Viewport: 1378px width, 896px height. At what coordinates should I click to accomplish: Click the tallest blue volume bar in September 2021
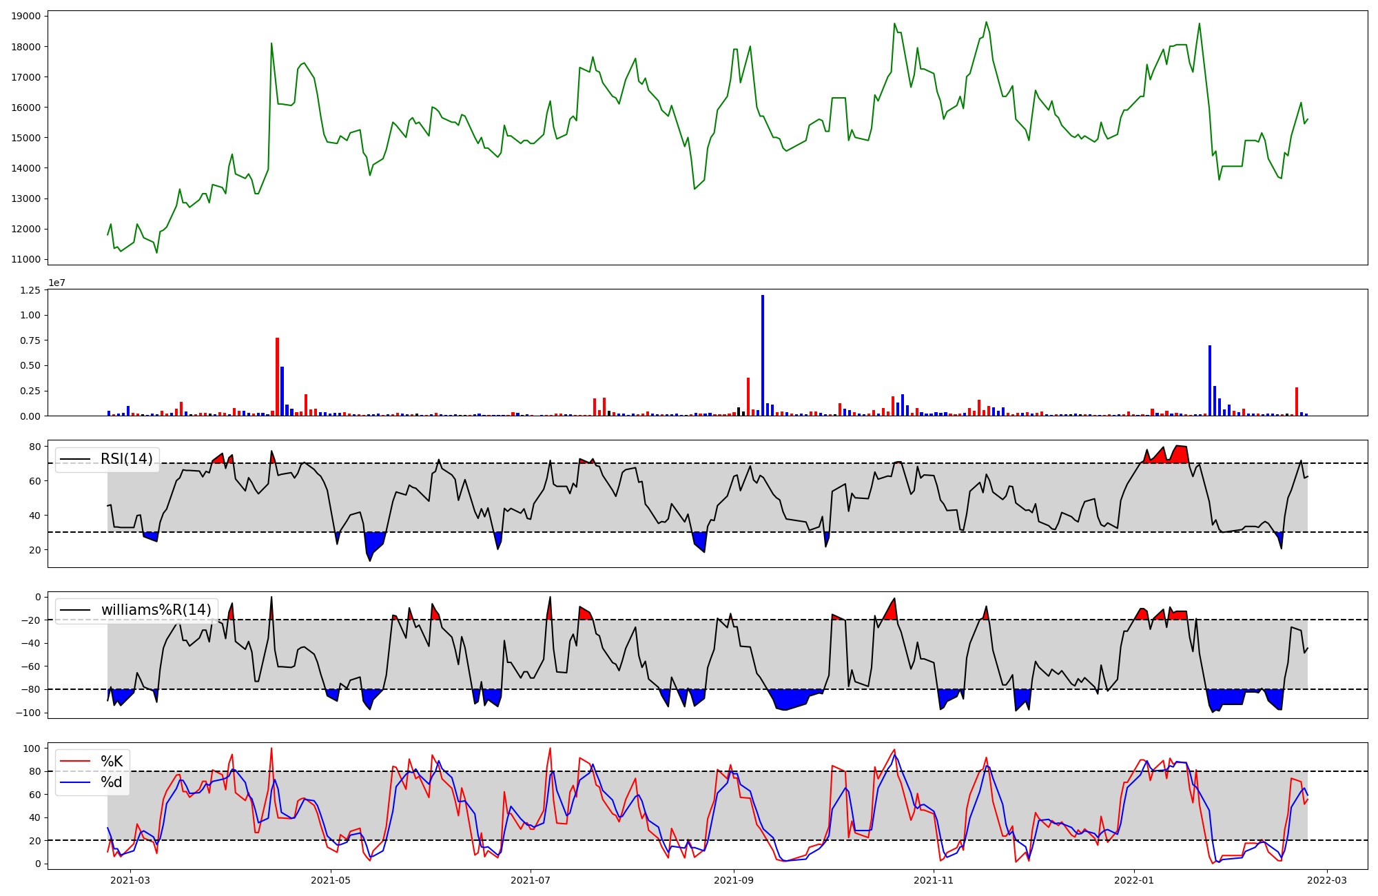click(x=763, y=355)
